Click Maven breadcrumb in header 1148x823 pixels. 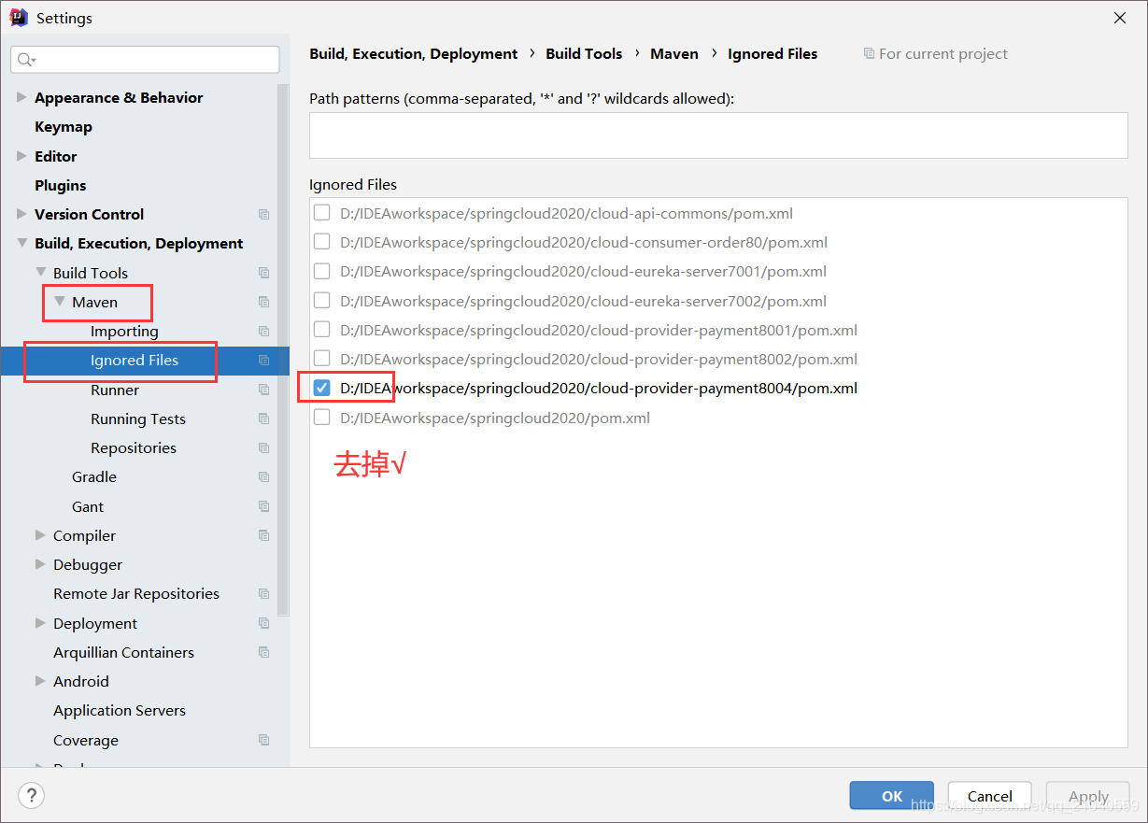click(674, 54)
